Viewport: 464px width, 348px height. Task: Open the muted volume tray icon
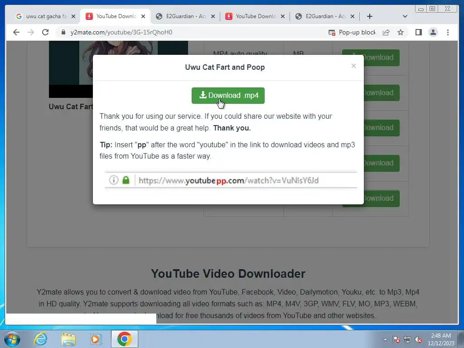coord(418,339)
